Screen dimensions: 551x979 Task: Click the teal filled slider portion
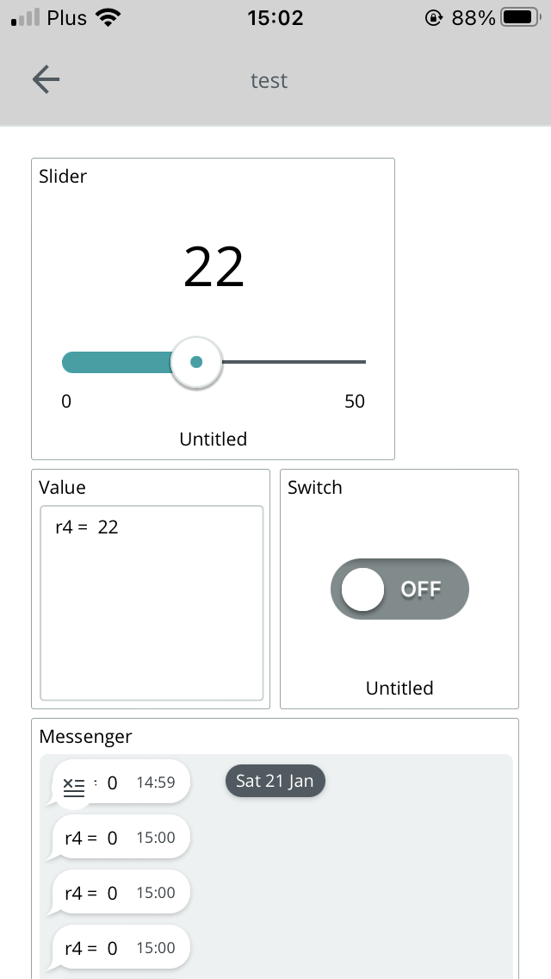117,362
